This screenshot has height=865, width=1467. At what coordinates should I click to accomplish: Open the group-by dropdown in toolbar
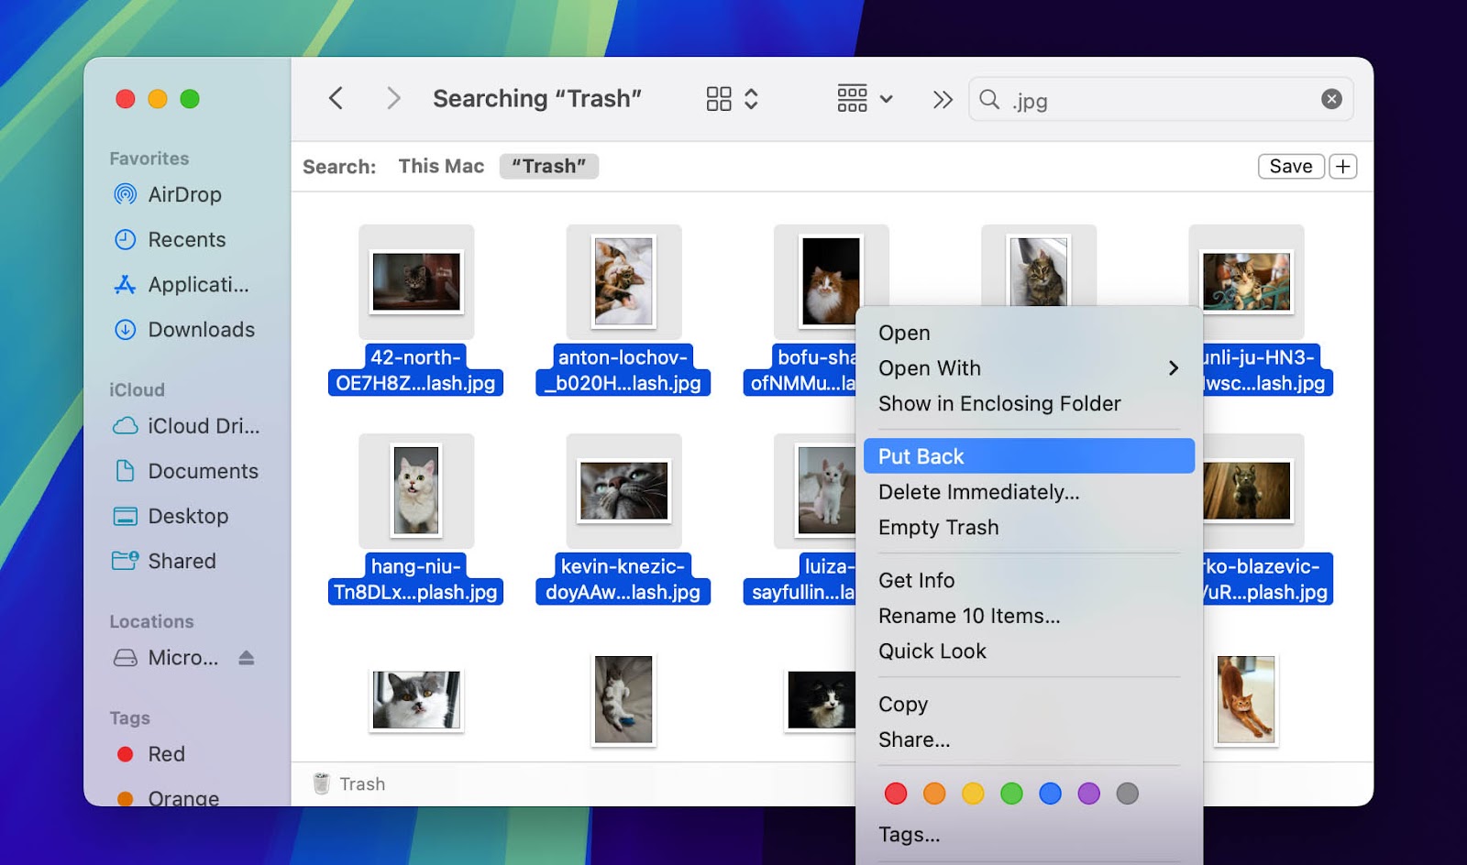(x=865, y=98)
